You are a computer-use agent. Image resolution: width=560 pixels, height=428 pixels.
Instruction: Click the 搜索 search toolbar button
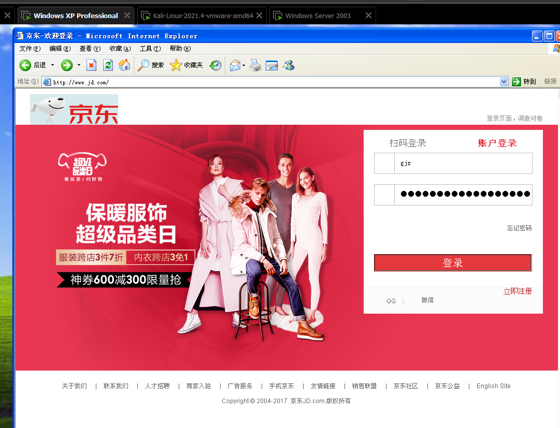pyautogui.click(x=151, y=65)
